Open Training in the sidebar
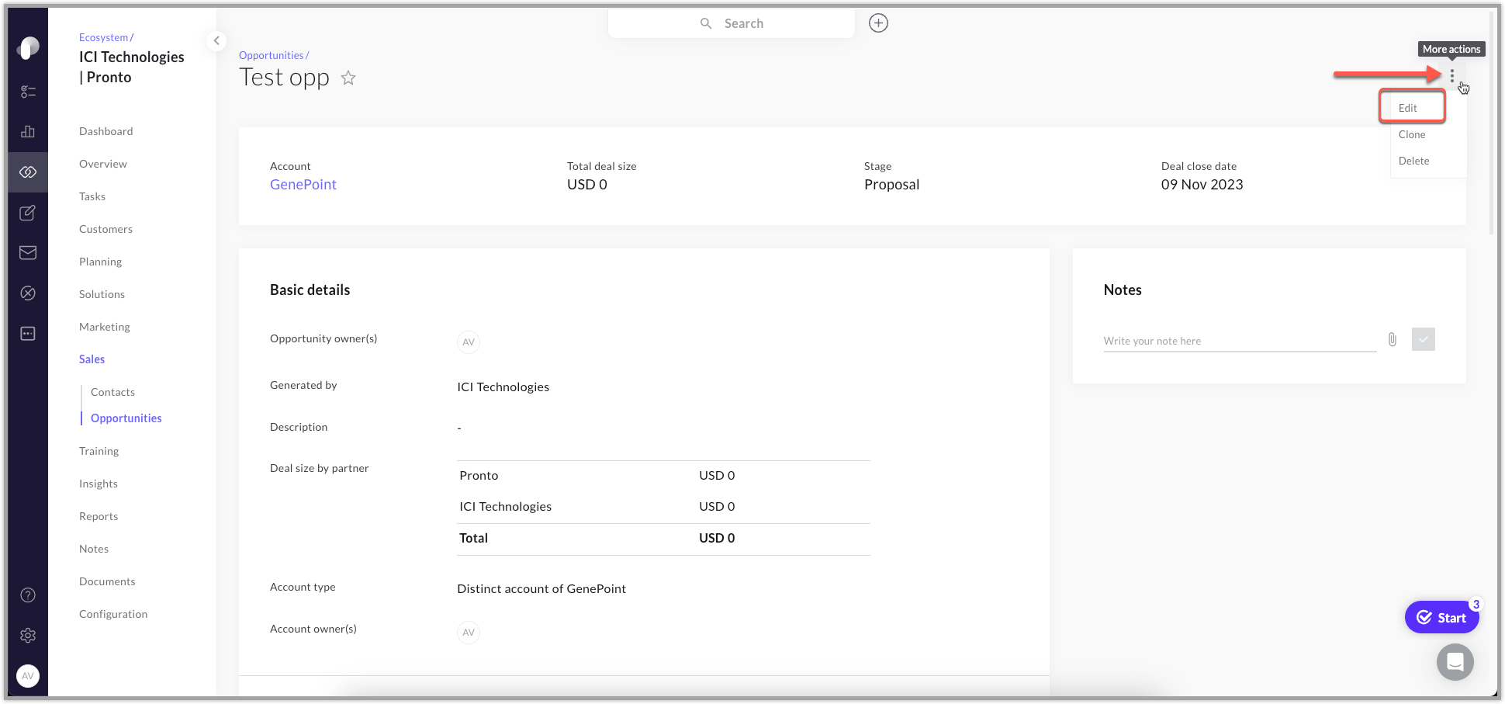Image resolution: width=1505 pixels, height=704 pixels. 99,451
